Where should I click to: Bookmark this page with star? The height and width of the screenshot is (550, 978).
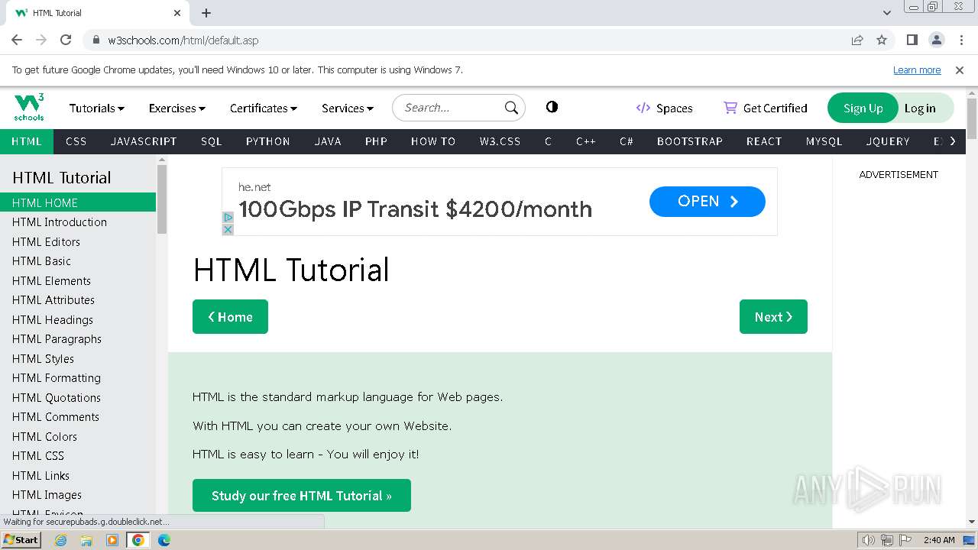882,40
